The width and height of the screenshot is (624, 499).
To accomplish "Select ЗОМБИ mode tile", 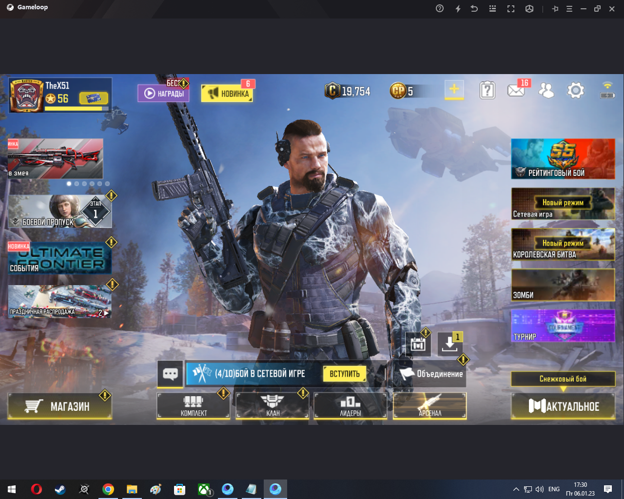I will 563,285.
